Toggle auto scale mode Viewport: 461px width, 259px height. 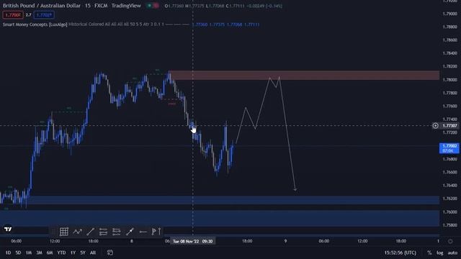coord(453,253)
